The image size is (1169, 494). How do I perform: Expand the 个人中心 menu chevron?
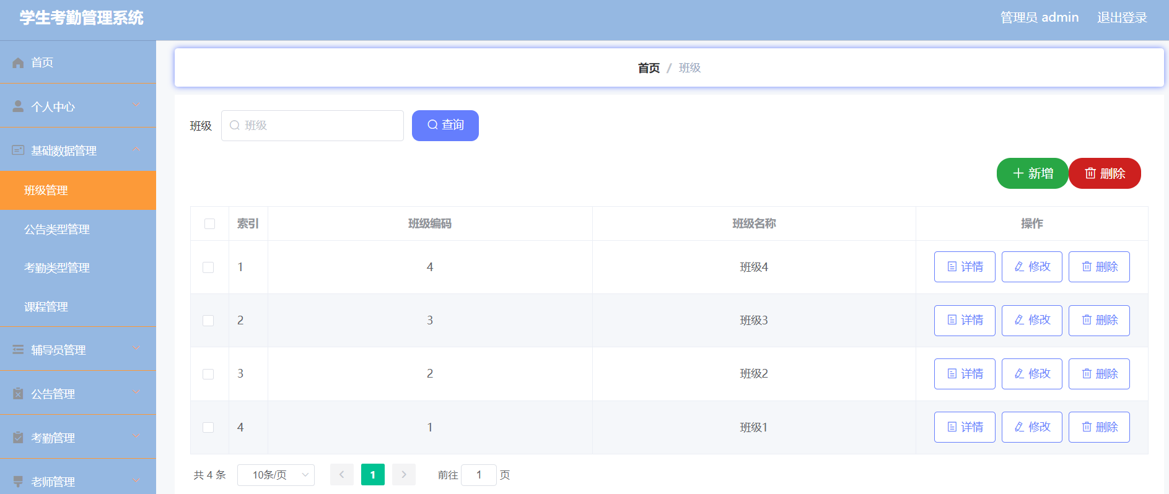point(136,105)
